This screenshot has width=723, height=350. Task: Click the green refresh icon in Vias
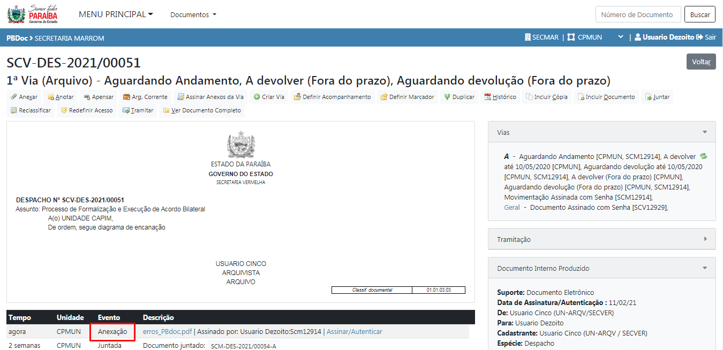pos(703,156)
